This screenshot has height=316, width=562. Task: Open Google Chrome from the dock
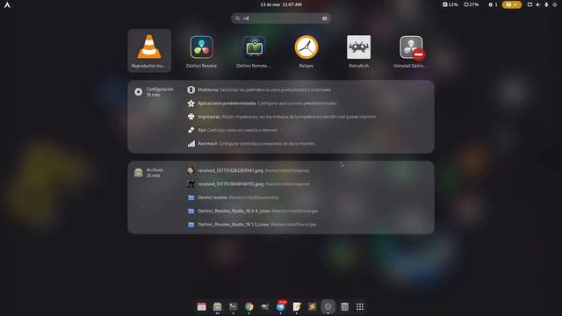click(249, 306)
